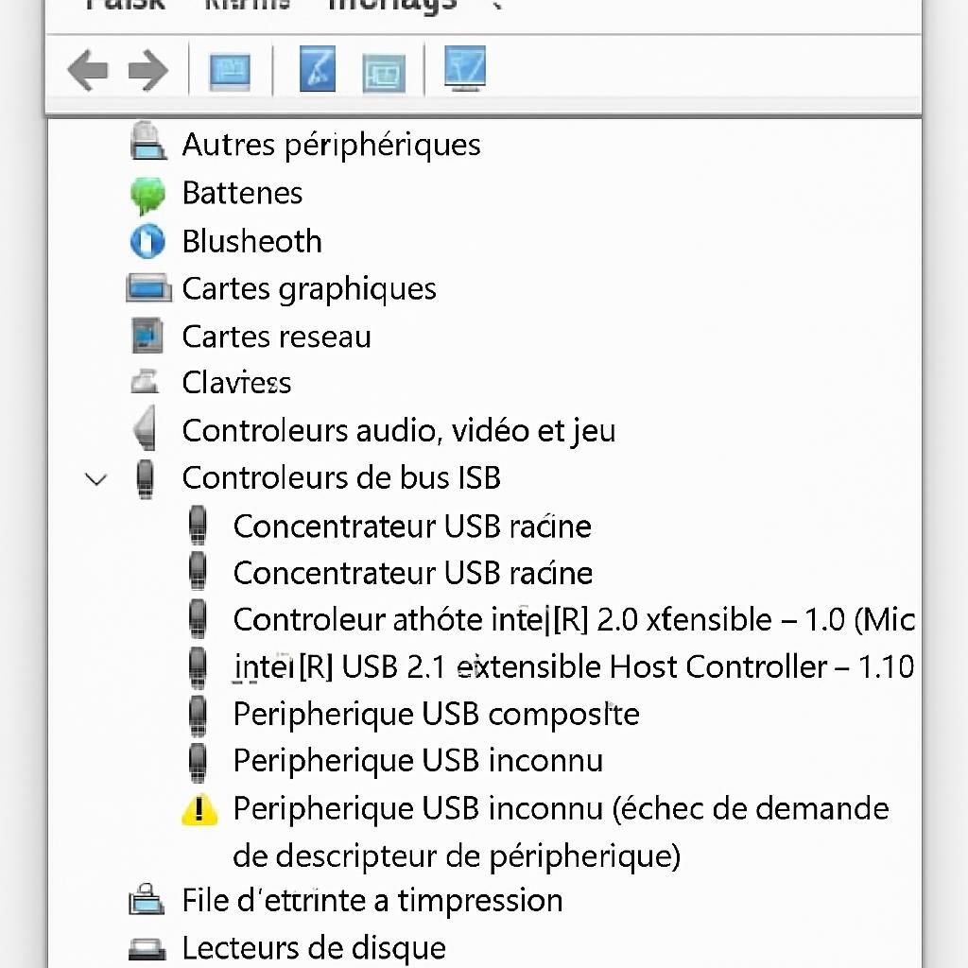This screenshot has height=968, width=968.
Task: Collapse the Controleurs de bus ISB branch
Action: [95, 478]
